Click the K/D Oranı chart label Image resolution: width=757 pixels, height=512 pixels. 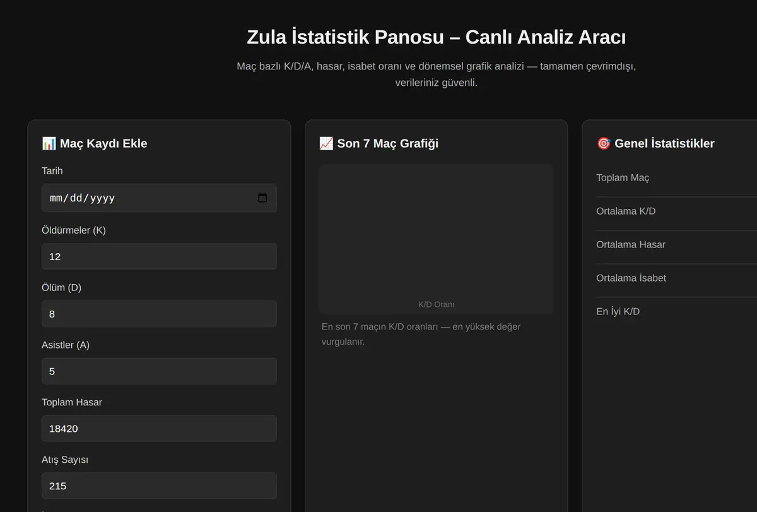436,304
